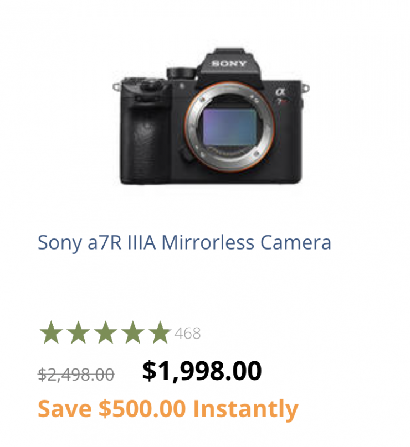
Task: Click the dial on the camera top
Action: click(x=181, y=73)
